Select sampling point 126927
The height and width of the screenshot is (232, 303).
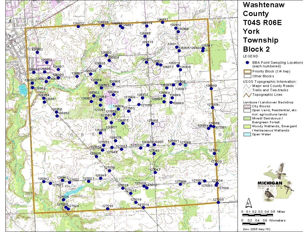[77, 76]
